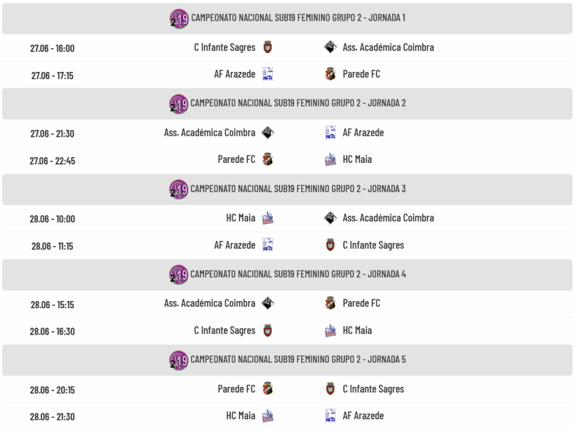Click the Jornada 3 purple championship badge
Viewport: 575px width, 429px height.
click(x=179, y=189)
